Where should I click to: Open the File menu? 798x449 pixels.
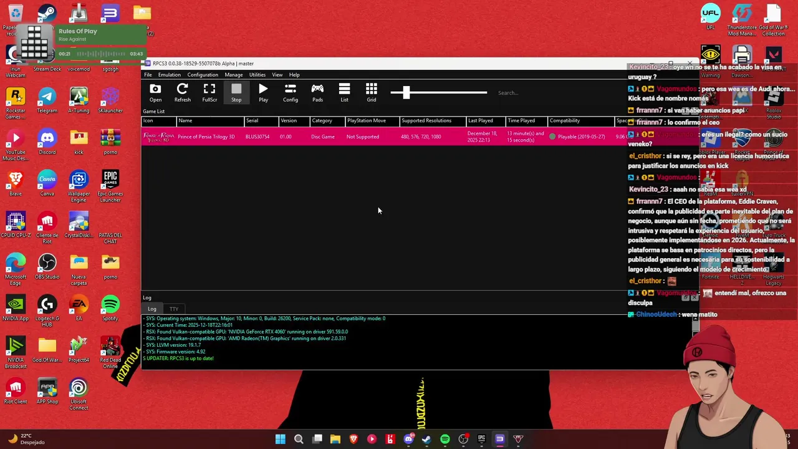148,75
